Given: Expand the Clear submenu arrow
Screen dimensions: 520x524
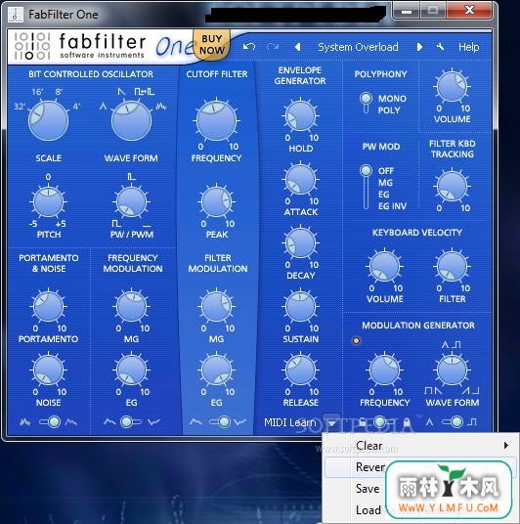Looking at the screenshot, I should click(506, 446).
